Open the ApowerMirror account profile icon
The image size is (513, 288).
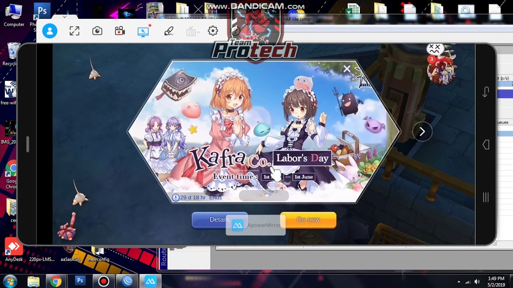pos(50,31)
